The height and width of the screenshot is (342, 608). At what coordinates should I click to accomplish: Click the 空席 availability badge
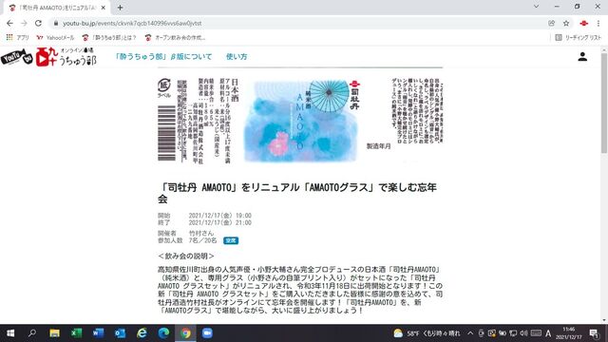click(231, 240)
